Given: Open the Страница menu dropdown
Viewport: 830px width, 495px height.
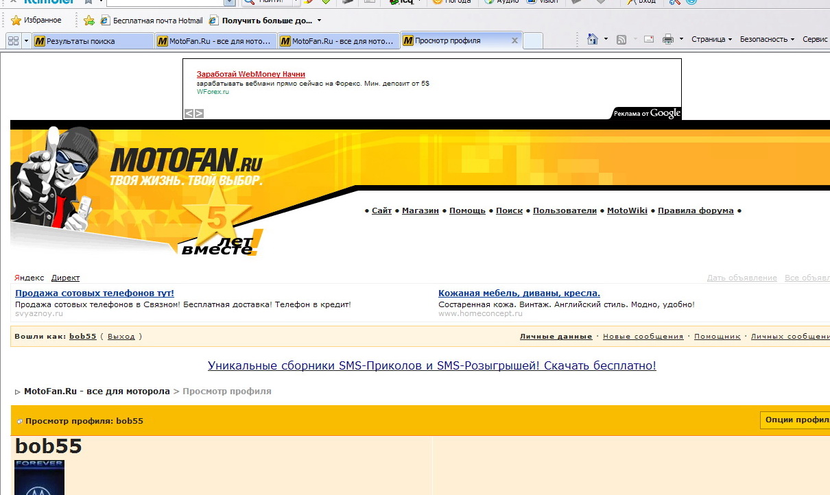Looking at the screenshot, I should 711,40.
